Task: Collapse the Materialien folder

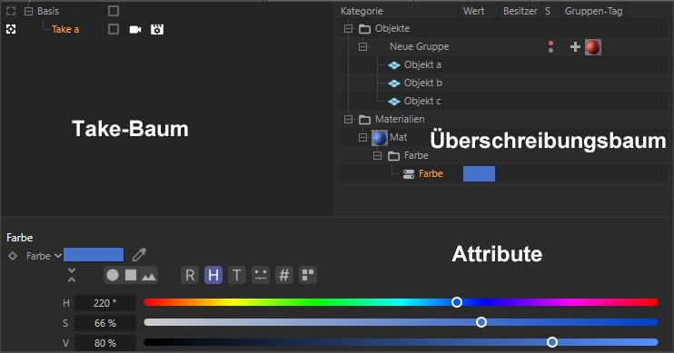Action: (x=348, y=119)
